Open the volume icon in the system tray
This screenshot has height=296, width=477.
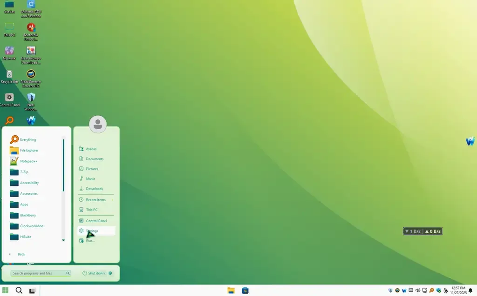tap(417, 290)
